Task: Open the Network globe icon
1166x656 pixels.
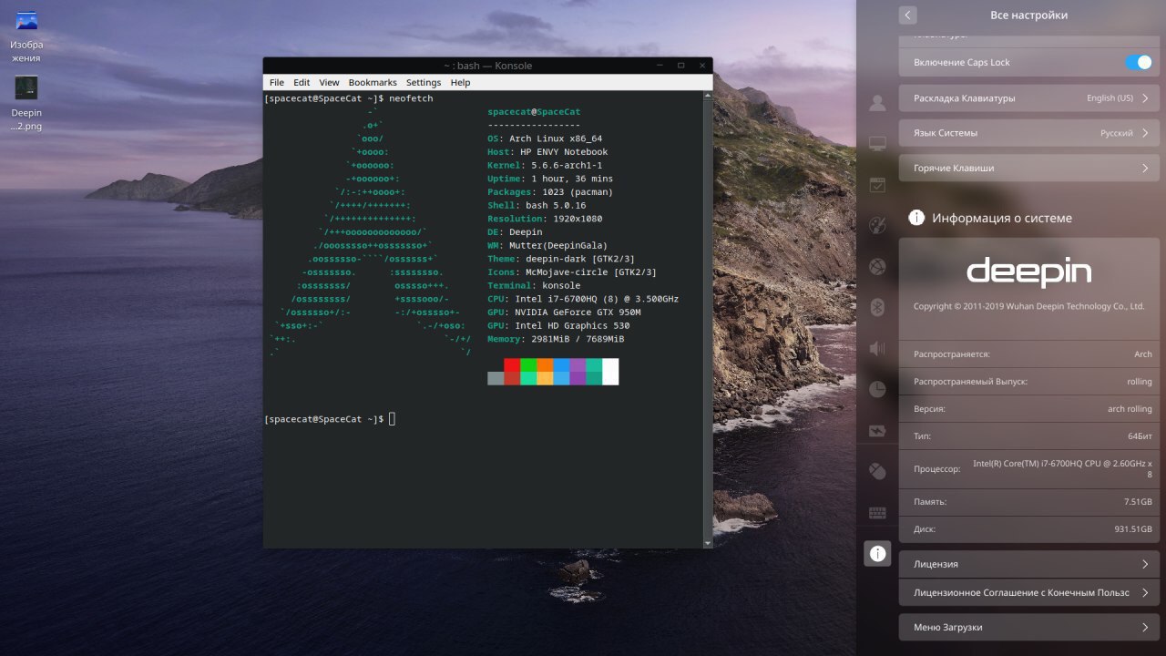Action: [877, 267]
